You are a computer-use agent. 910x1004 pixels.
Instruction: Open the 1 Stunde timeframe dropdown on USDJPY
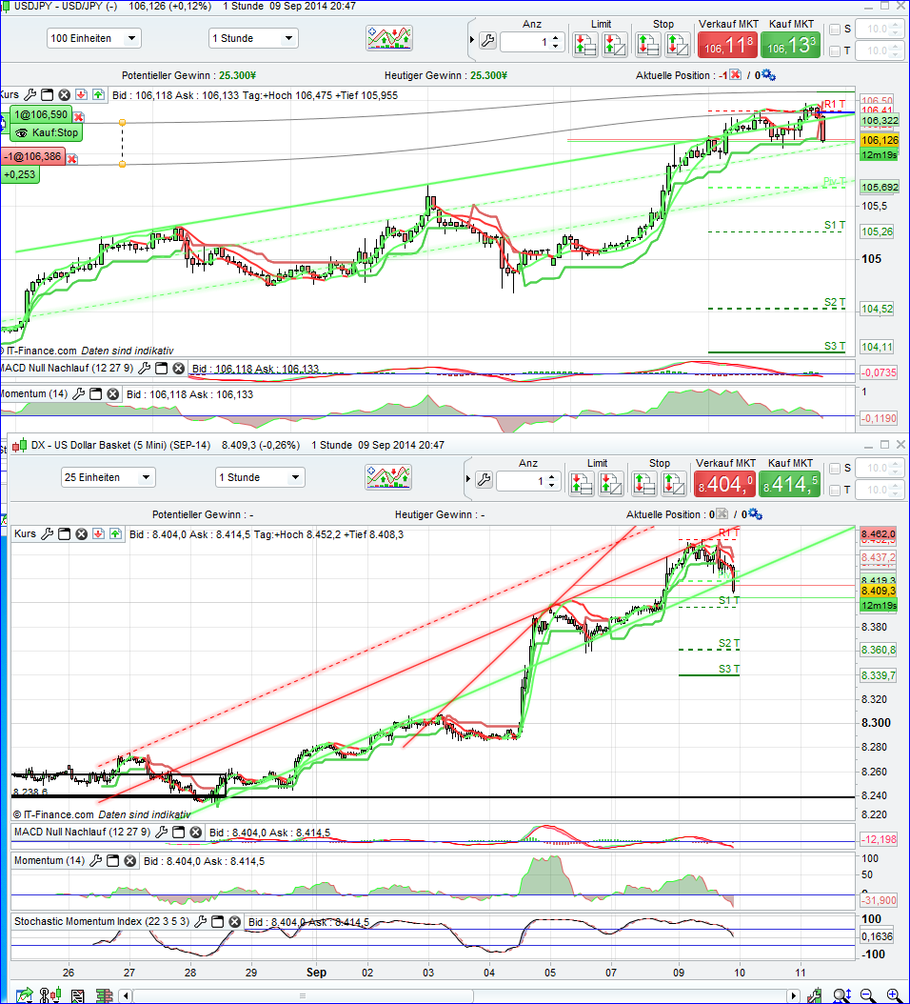(x=252, y=37)
